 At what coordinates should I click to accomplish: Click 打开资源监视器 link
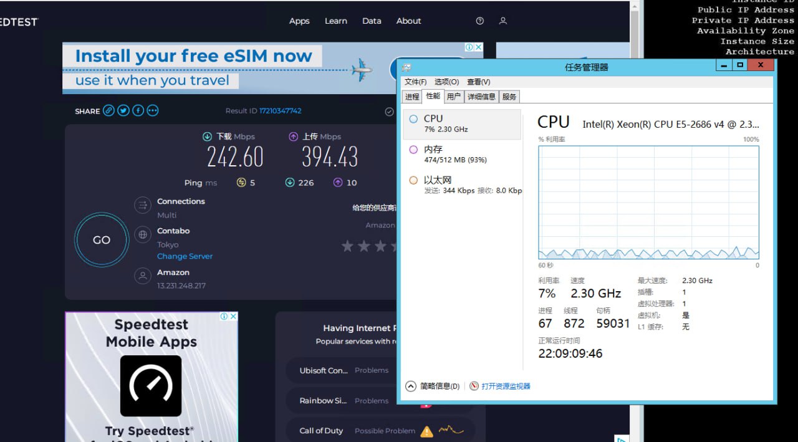pyautogui.click(x=506, y=386)
